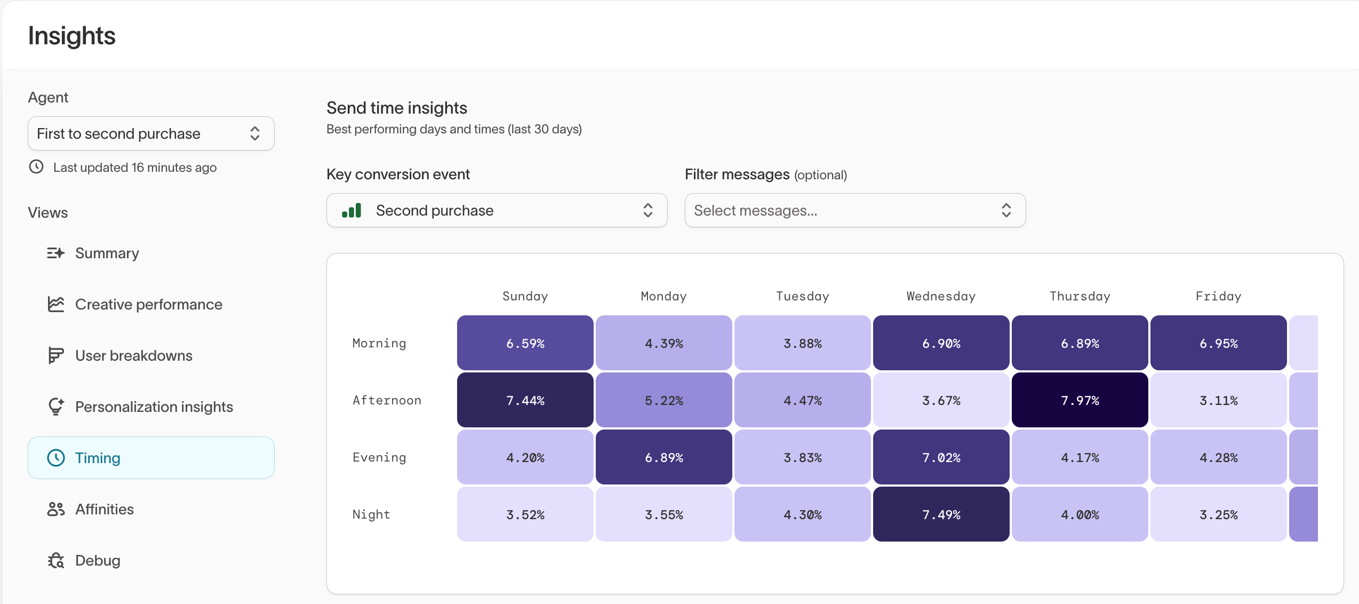
Task: Select the Wednesday night 7.49% cell
Action: [940, 514]
